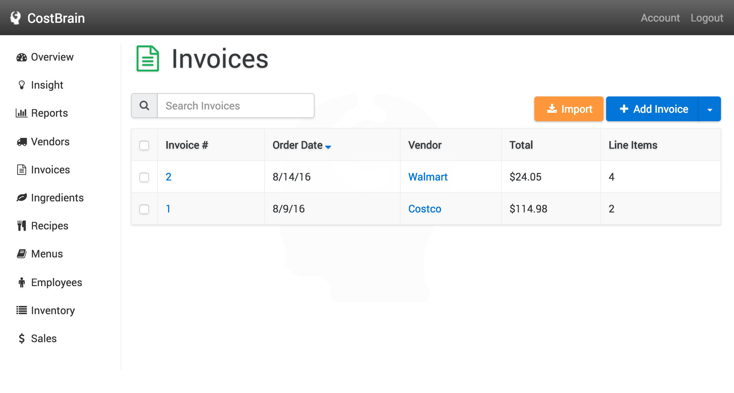Open the Walmart vendor link
Screen dimensions: 734x393
pyautogui.click(x=428, y=177)
